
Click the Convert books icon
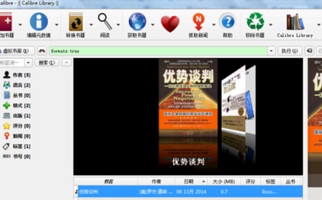76,22
